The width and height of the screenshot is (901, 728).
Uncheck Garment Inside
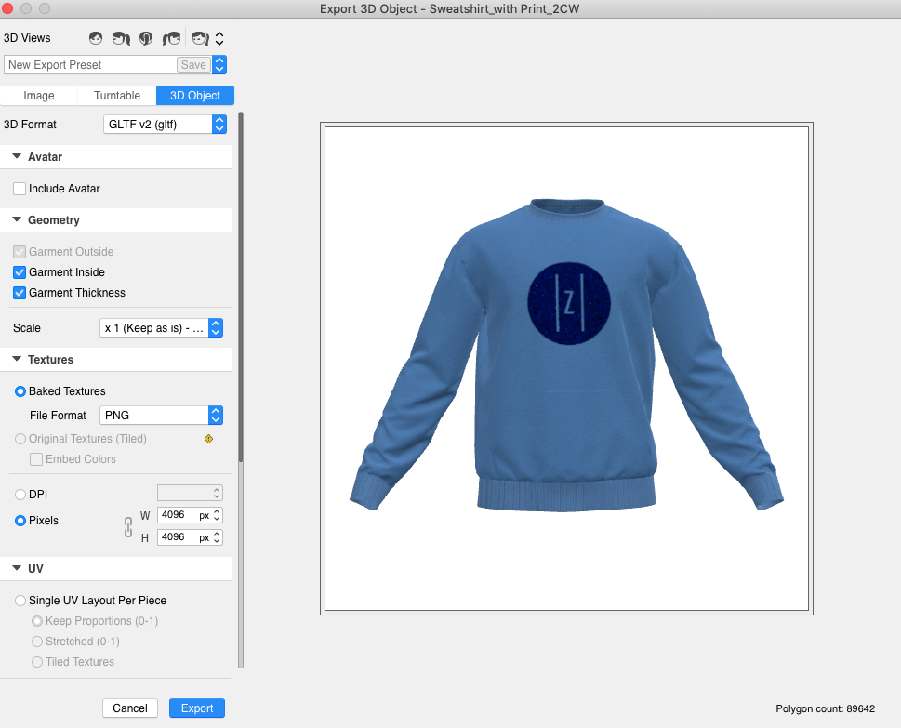pos(20,272)
